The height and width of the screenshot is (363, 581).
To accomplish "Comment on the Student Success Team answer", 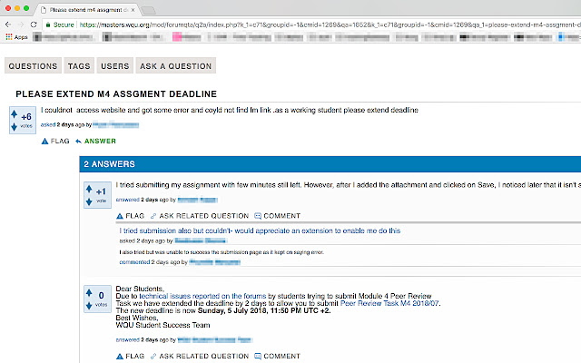I will point(277,356).
